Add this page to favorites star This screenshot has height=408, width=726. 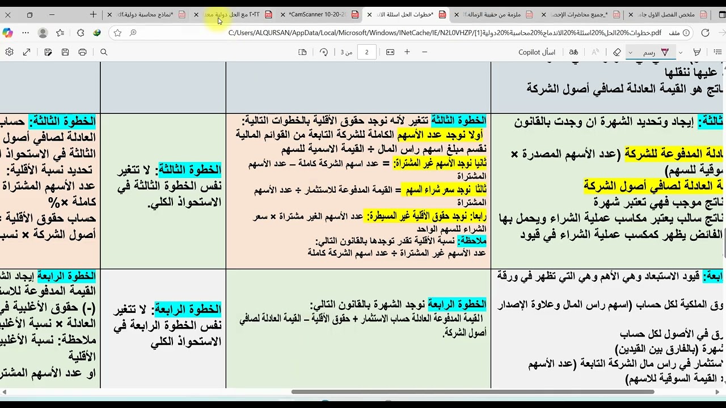pyautogui.click(x=117, y=33)
